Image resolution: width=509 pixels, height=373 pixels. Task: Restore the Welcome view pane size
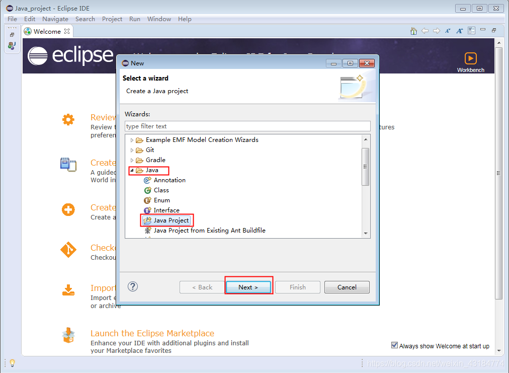[x=494, y=30]
